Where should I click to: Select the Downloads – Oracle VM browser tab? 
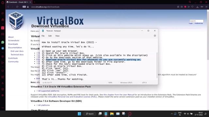19,2
